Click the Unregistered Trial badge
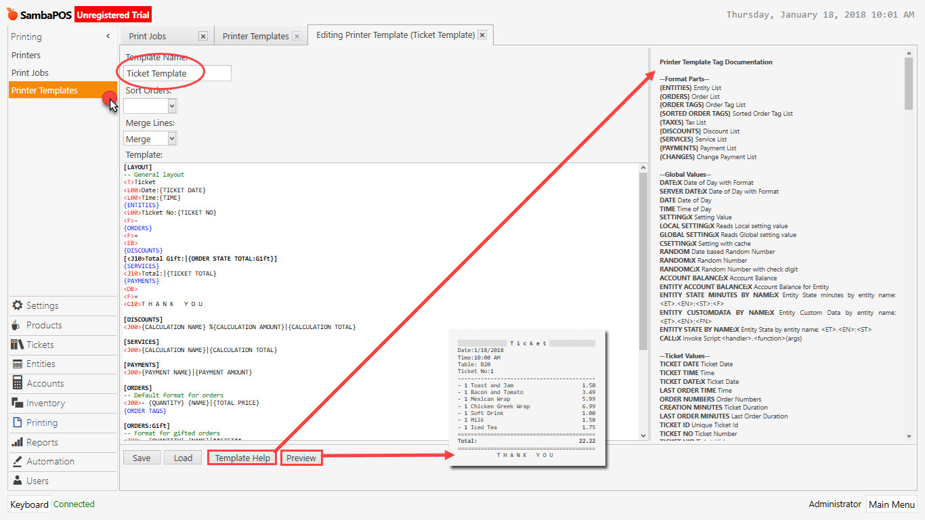Viewport: 925px width, 520px height. [113, 15]
